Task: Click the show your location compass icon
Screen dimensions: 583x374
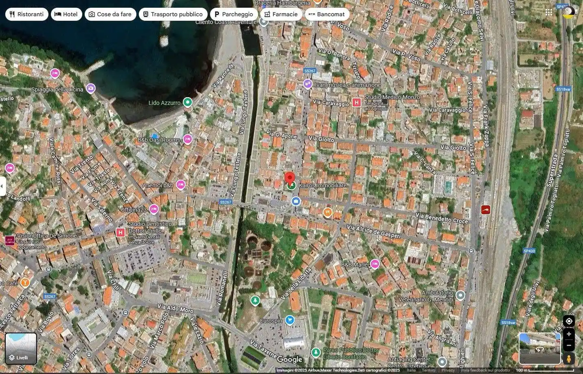Action: coord(569,321)
